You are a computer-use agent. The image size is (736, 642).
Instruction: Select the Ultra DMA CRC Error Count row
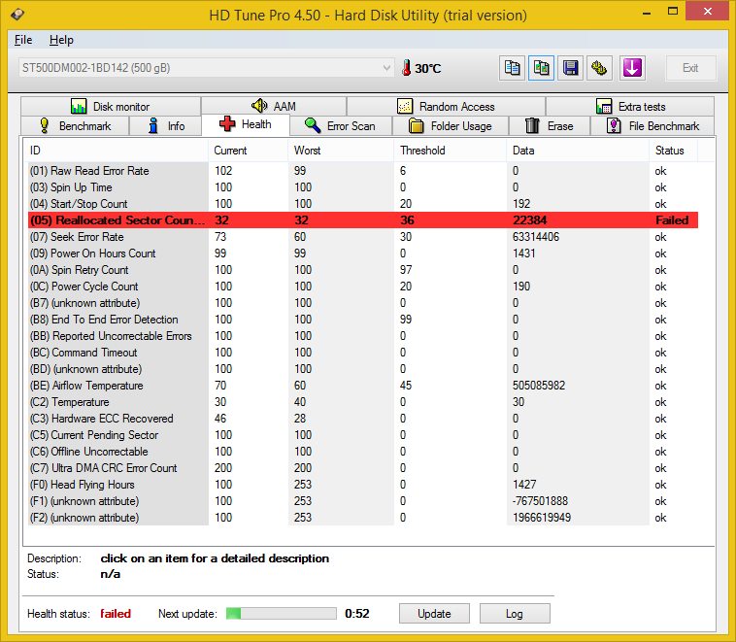tap(363, 468)
